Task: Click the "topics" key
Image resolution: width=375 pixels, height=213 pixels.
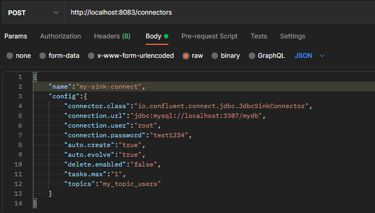Action: (x=80, y=184)
